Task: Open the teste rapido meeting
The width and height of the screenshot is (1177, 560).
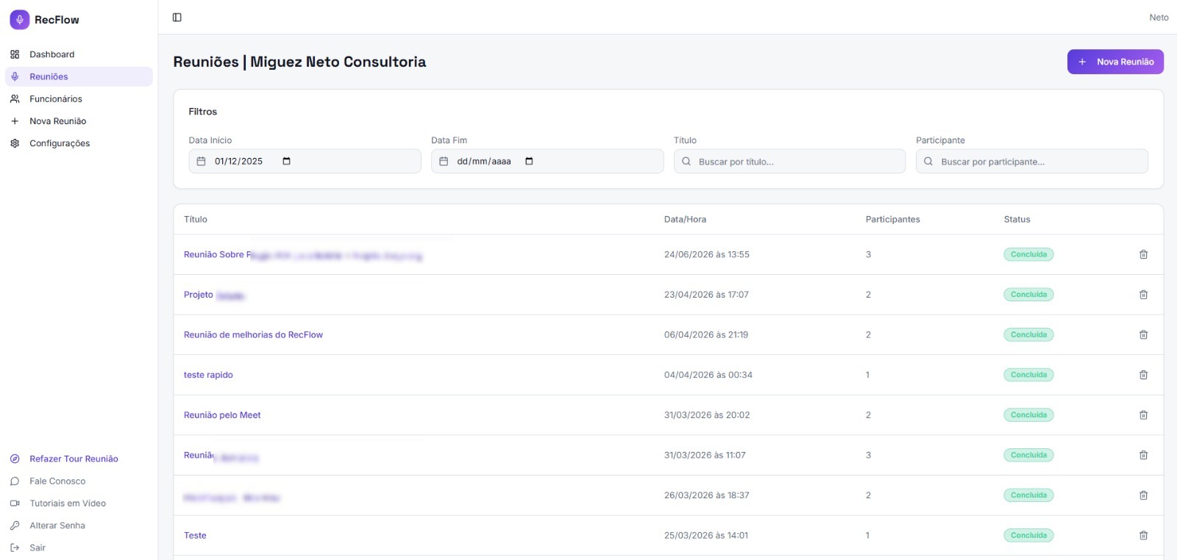Action: click(208, 375)
